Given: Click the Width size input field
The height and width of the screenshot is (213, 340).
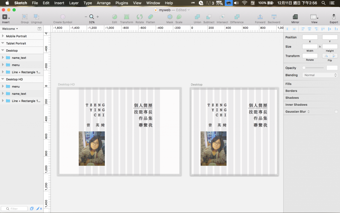Looking at the screenshot, I should point(310,47).
